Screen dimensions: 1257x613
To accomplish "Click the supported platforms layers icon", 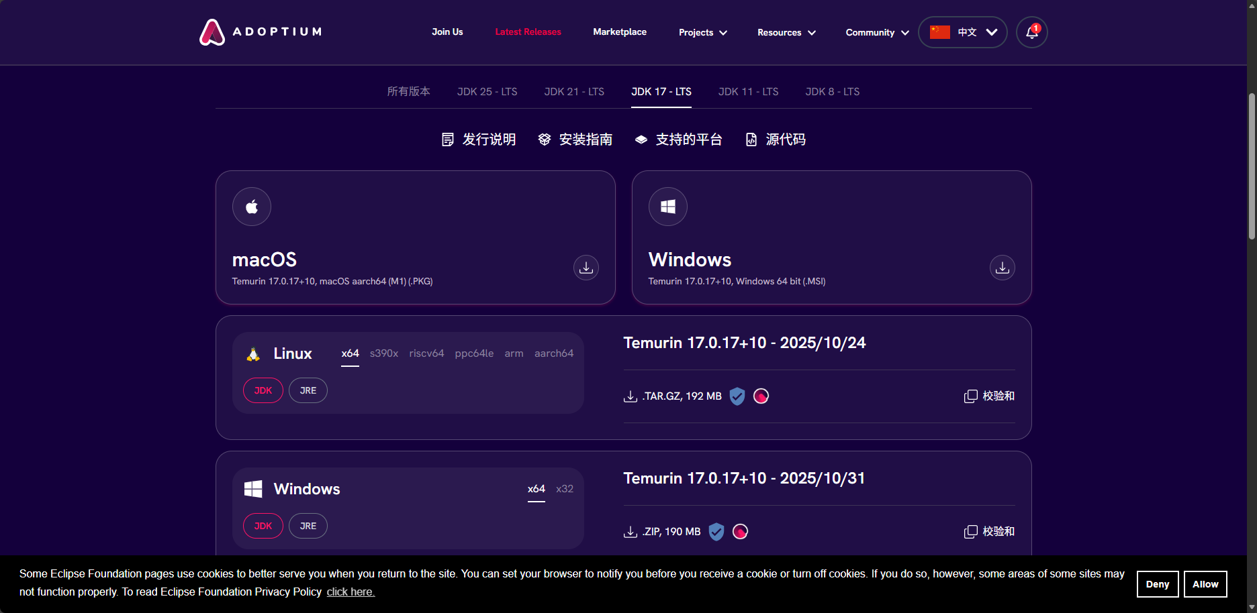I will 641,140.
